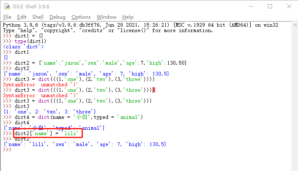298x171 pixels.
Task: Maximize the IDLE Shell window
Action: [270, 6]
